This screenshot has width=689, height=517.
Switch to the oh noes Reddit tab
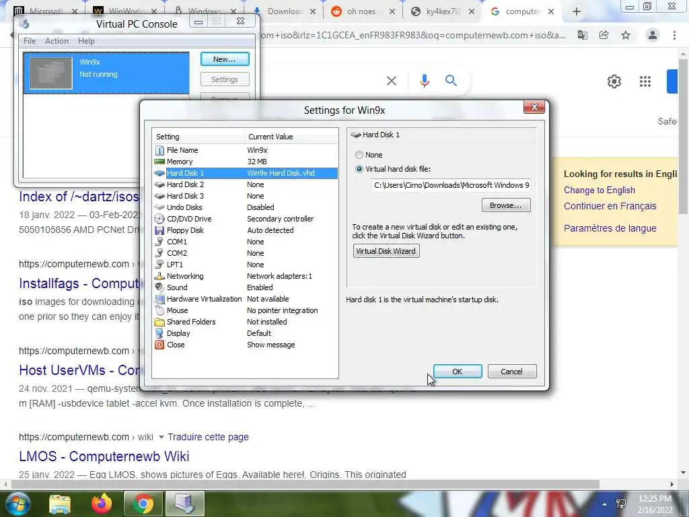click(363, 11)
